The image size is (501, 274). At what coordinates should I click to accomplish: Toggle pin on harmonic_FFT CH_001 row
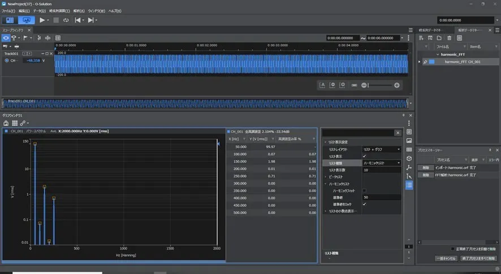click(425, 62)
